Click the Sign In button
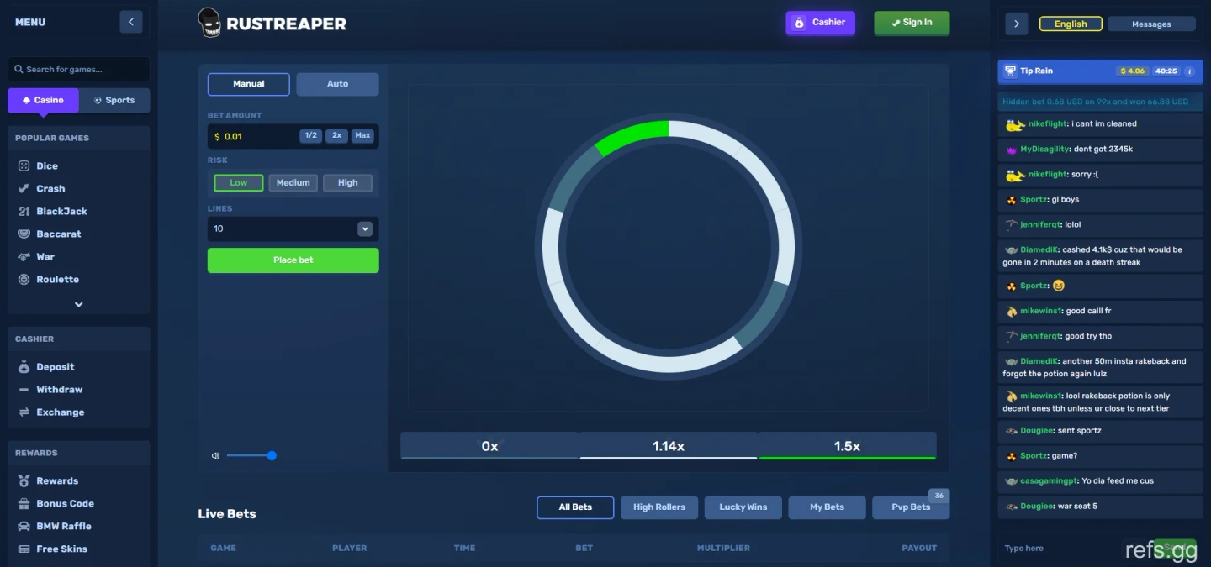 [x=912, y=23]
